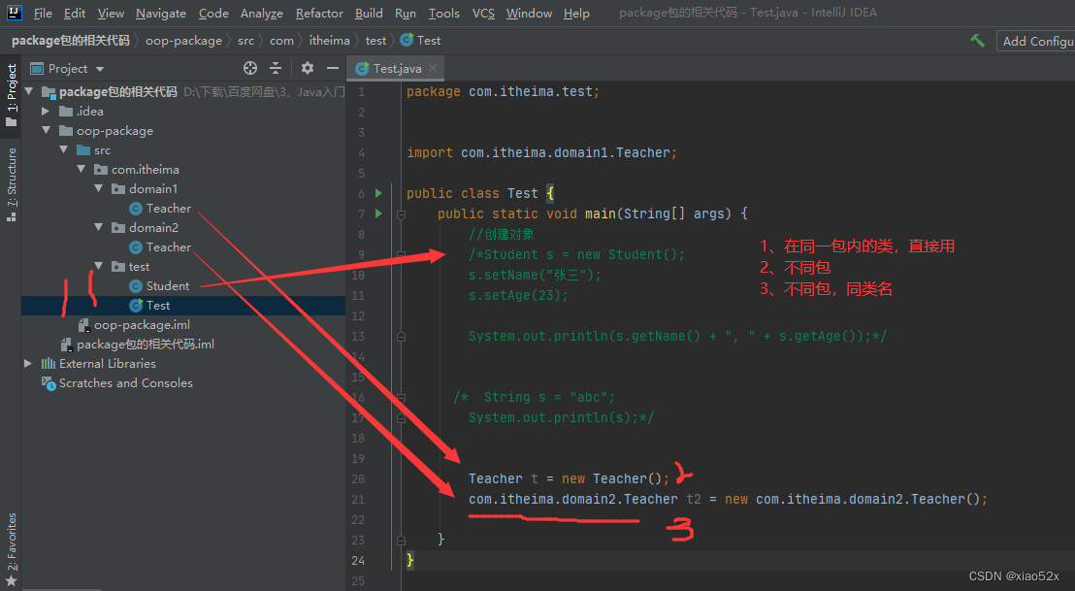
Task: Collapse the oop-package module
Action: [x=46, y=130]
